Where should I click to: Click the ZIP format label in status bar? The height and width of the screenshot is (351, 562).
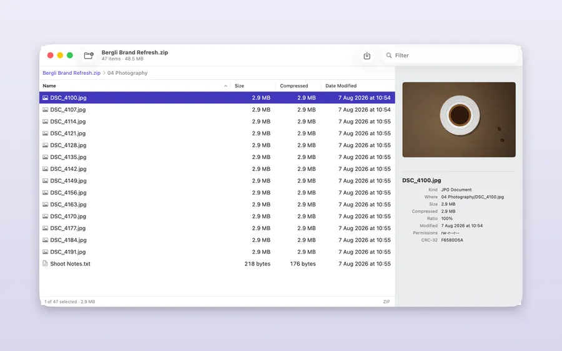(x=387, y=302)
